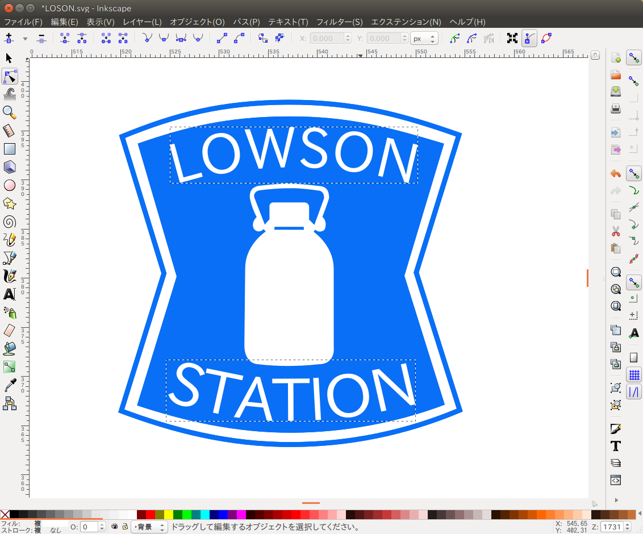Select the Pencil freehand tool

(x=10, y=240)
